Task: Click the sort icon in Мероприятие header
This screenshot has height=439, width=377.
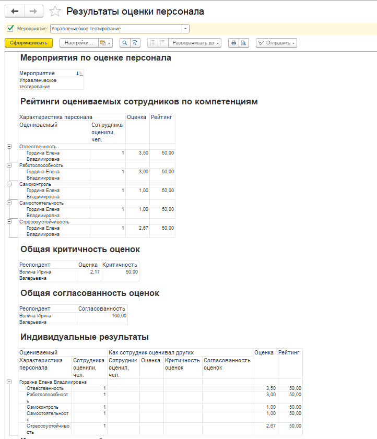Action: pyautogui.click(x=79, y=74)
